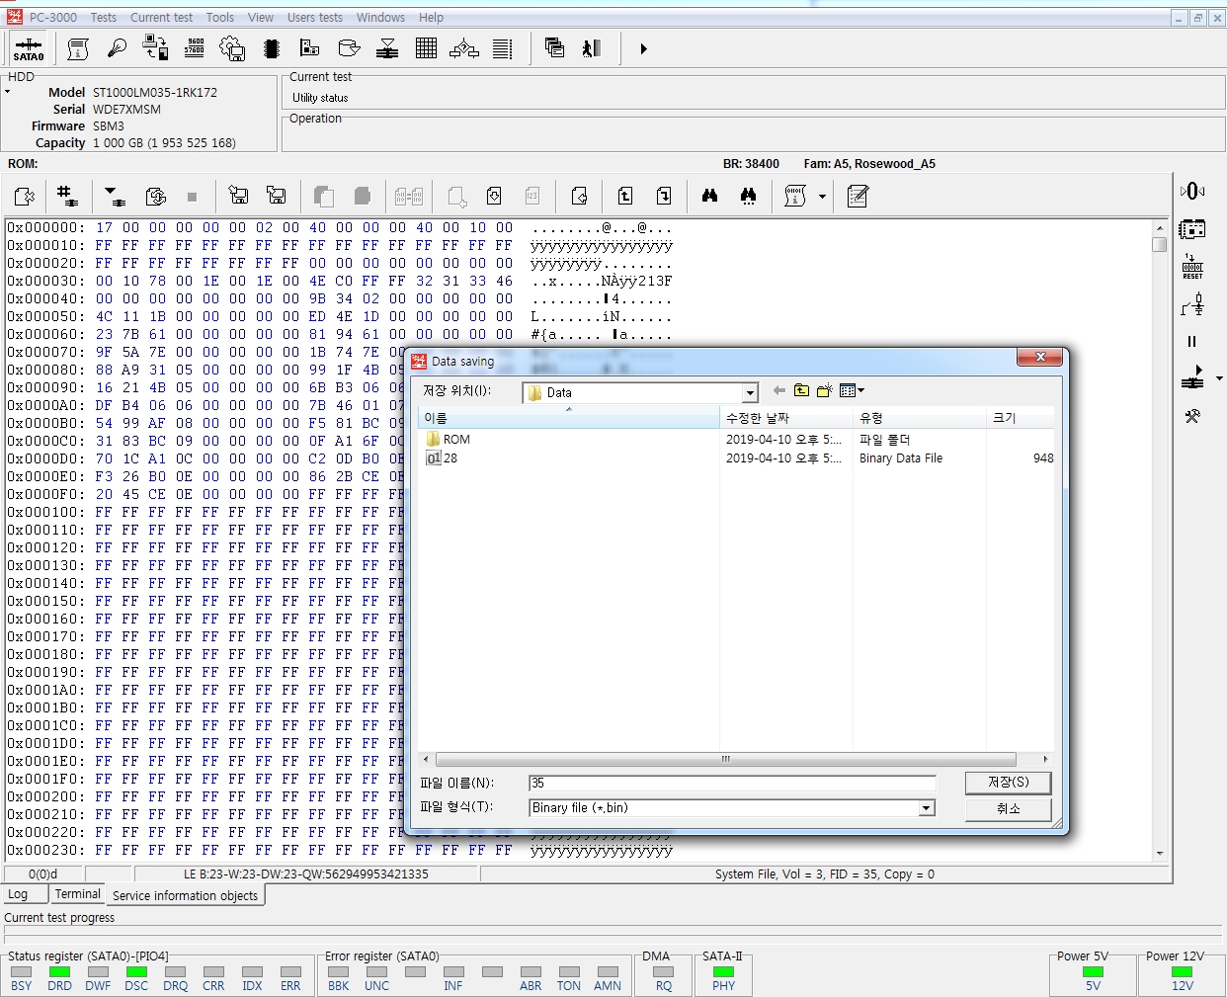Image resolution: width=1227 pixels, height=997 pixels.
Task: Click the first binoculars find icon
Action: pos(709,196)
